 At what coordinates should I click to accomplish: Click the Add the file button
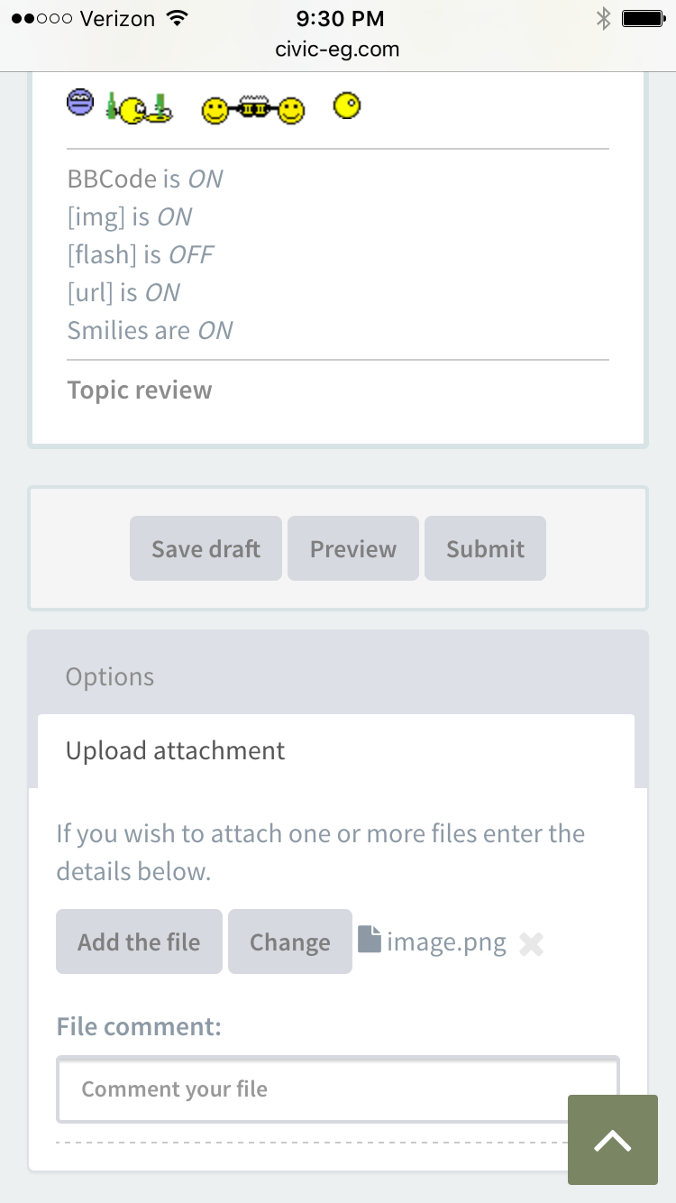139,941
